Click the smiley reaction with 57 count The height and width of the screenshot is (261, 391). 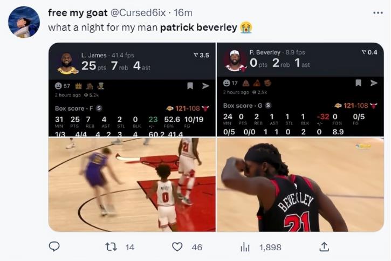63,86
